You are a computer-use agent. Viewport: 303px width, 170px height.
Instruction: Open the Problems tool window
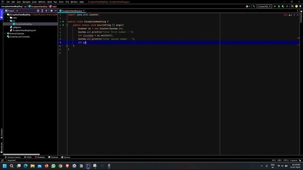[40, 157]
